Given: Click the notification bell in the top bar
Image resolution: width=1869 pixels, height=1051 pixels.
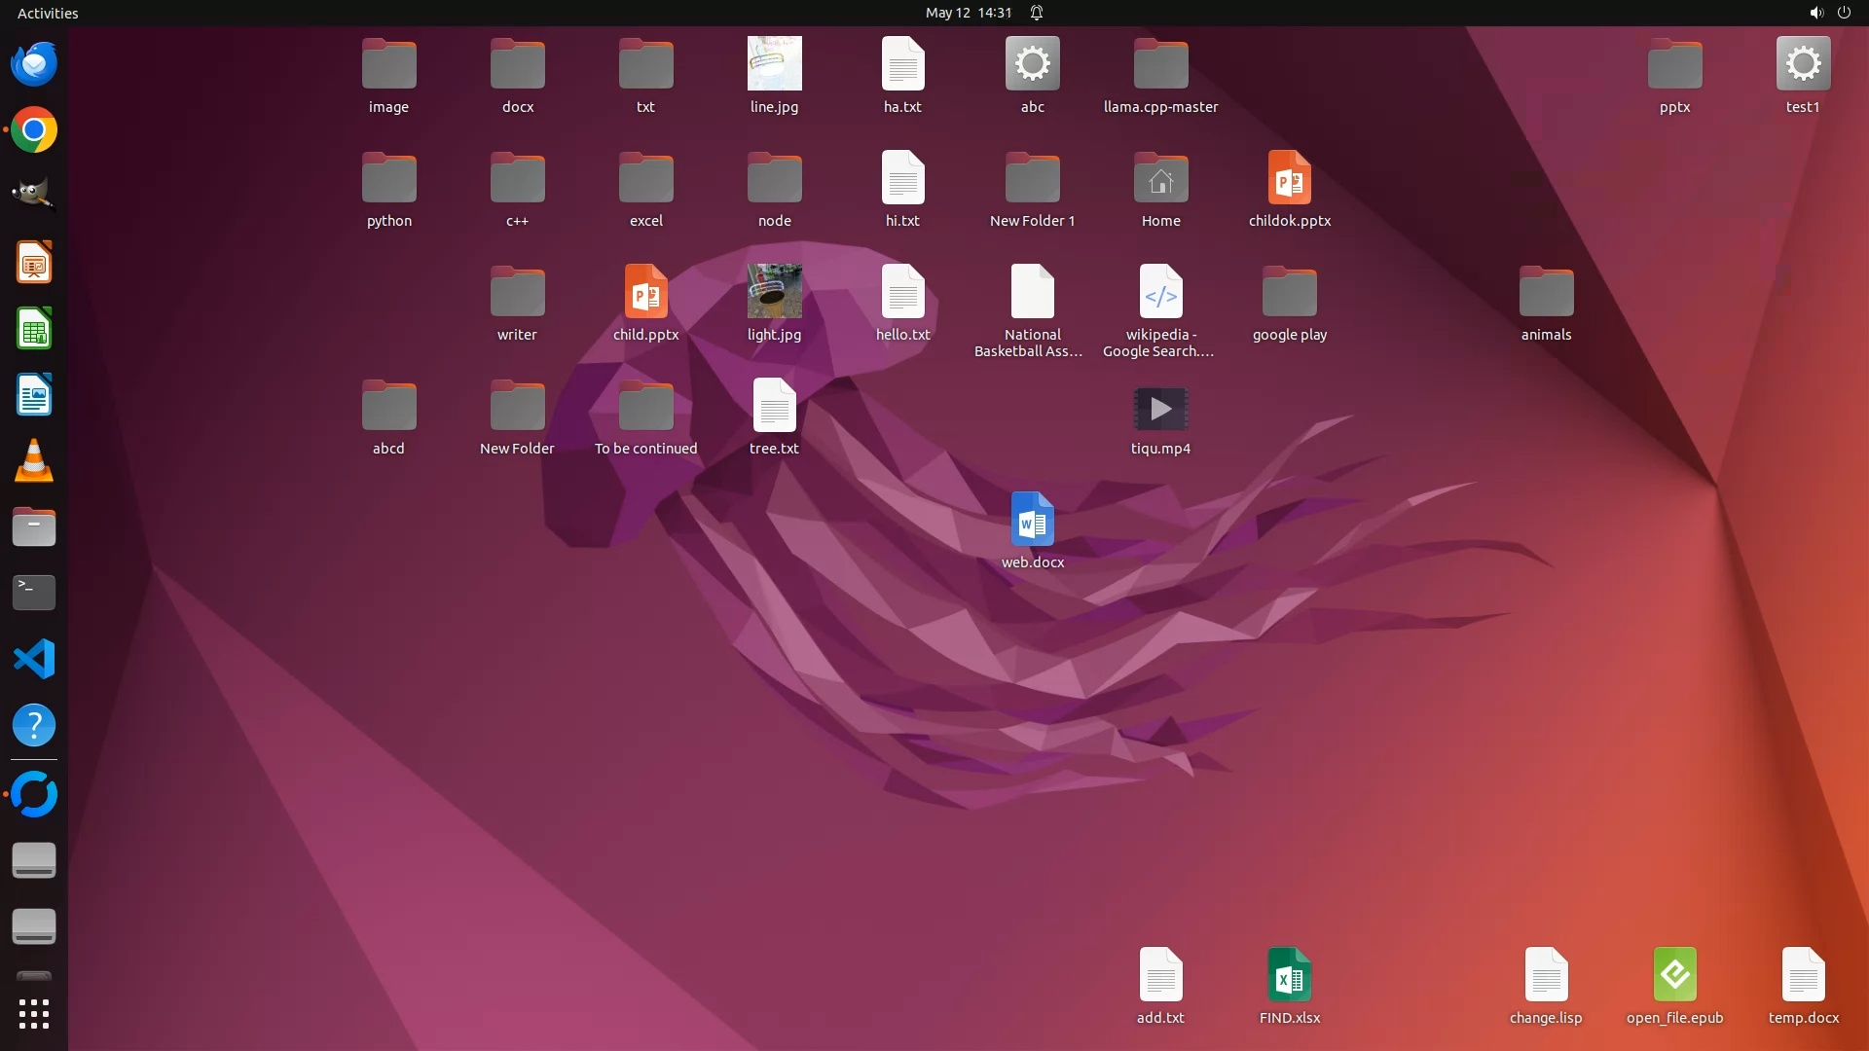Looking at the screenshot, I should pyautogui.click(x=1037, y=13).
